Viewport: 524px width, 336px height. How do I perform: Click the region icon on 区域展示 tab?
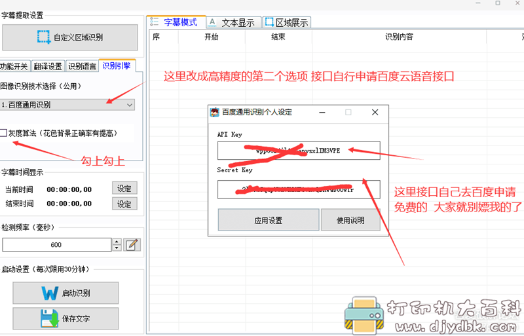[269, 22]
